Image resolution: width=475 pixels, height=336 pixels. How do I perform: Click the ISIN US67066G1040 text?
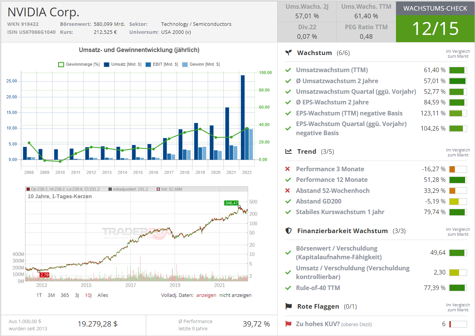click(x=32, y=32)
